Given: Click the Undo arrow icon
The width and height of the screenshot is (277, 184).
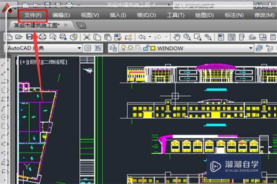Looking at the screenshot, I should 142,37.
